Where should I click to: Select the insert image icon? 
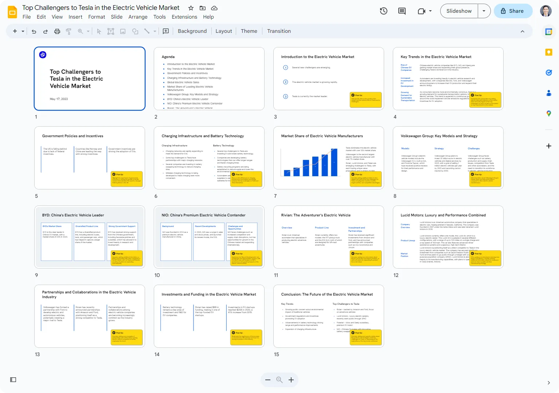123,31
